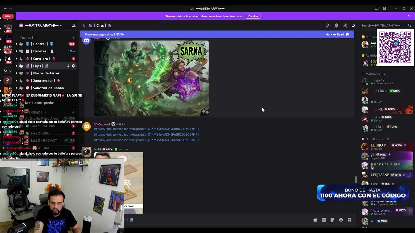Open the Apps launcher icon
The height and width of the screenshot is (233, 415).
(x=350, y=220)
